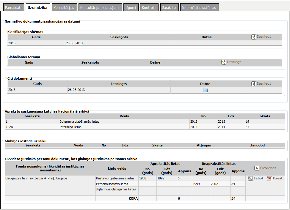Click the Iesniegt icon in Klasifikācijas shēmas
Screen dimensions: 290x210
tap(253, 37)
